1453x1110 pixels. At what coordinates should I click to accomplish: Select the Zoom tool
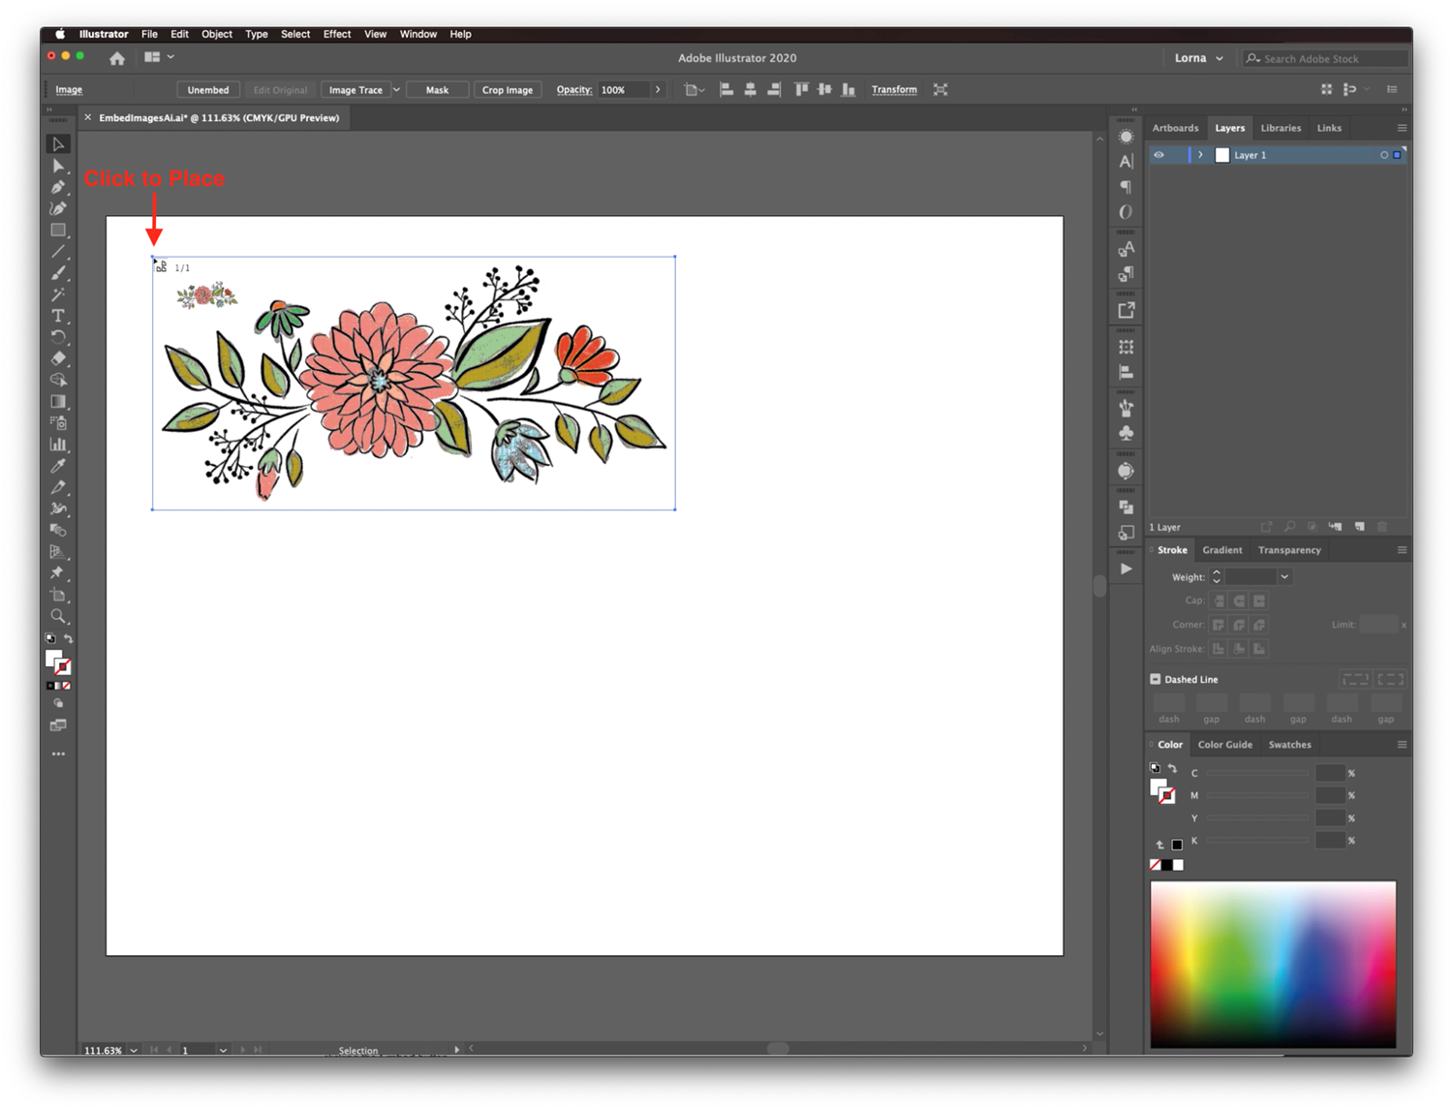click(58, 616)
